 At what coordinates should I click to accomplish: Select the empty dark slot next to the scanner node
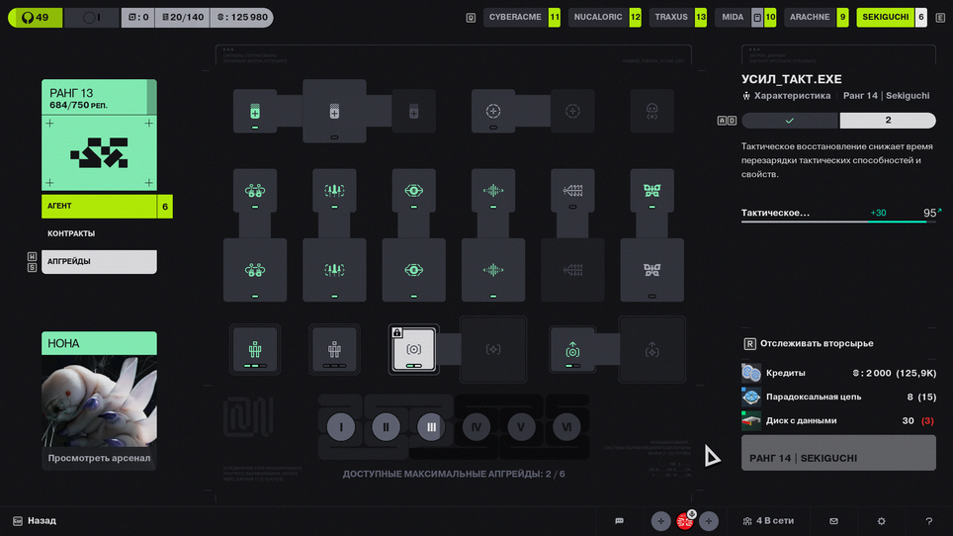(x=493, y=349)
